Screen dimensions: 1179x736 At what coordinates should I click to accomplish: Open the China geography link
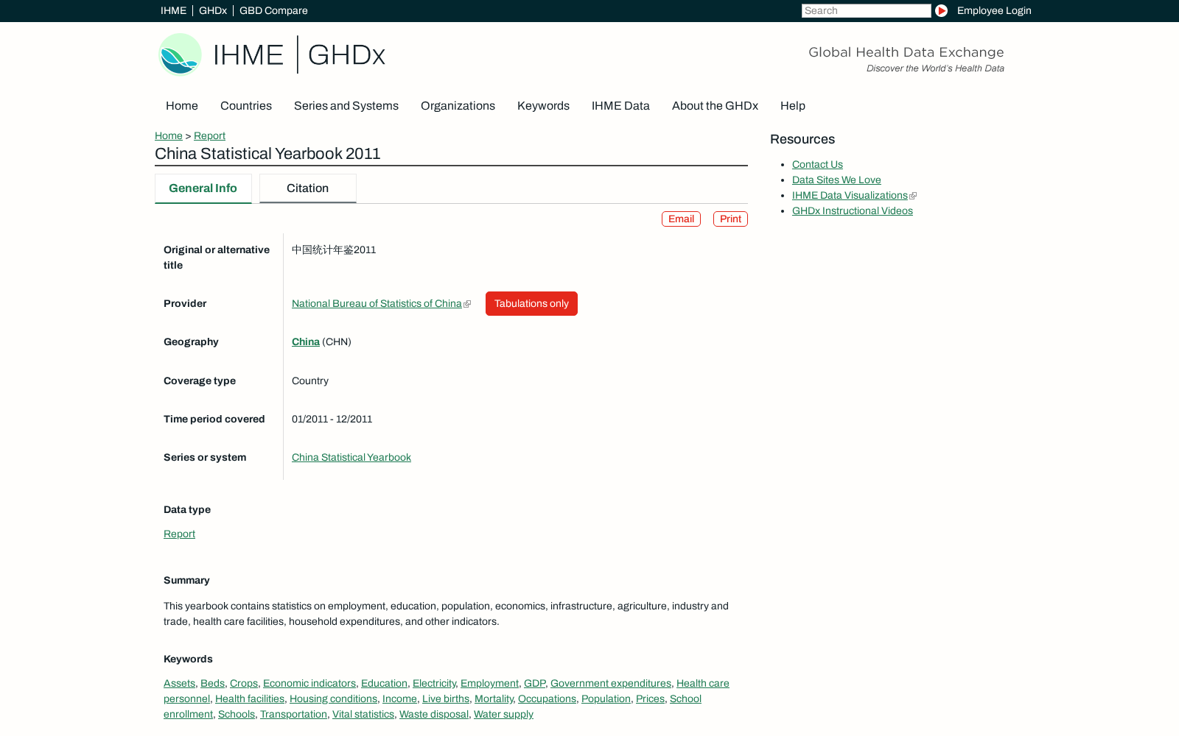point(306,342)
